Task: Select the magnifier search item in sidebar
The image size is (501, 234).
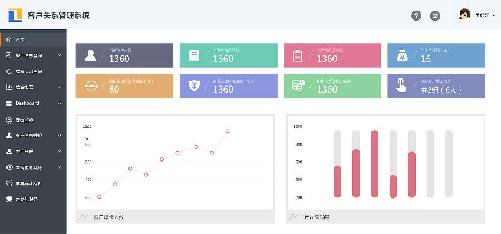Action: click(x=33, y=71)
